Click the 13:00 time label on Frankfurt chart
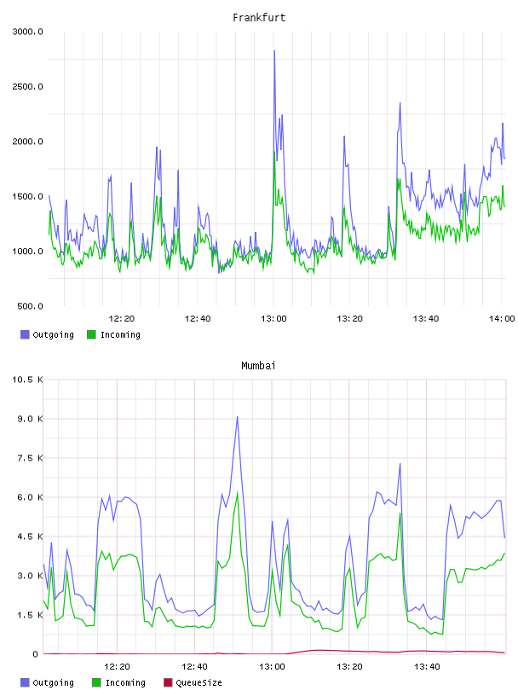 pos(273,319)
